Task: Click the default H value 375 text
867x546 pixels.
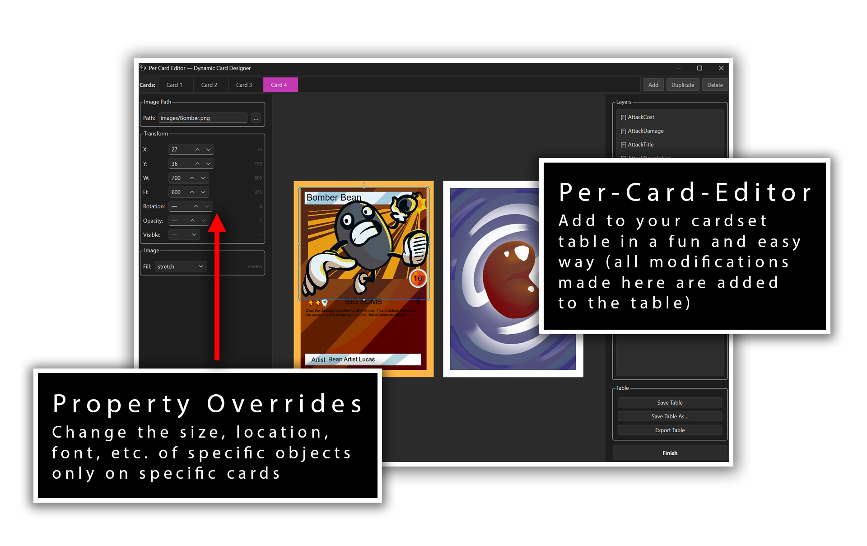Action: pyautogui.click(x=258, y=192)
